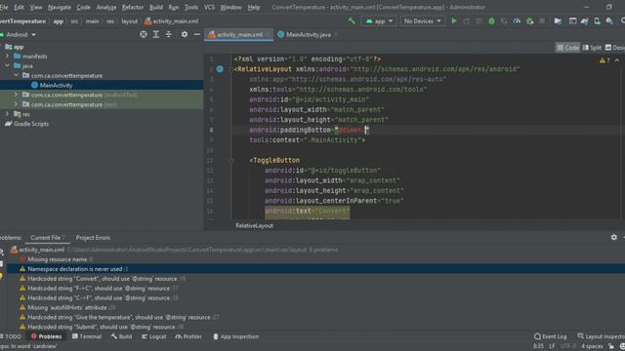Screen dimensions: 625x351
Task: Click the green Debug app bug icon
Action: tap(491, 21)
